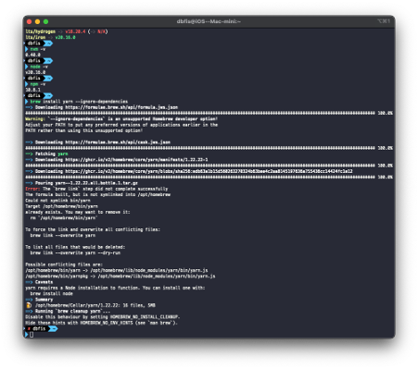This screenshot has height=369, width=418.
Task: Click 'To list all files that would be deleted' line
Action: pyautogui.click(x=75, y=247)
